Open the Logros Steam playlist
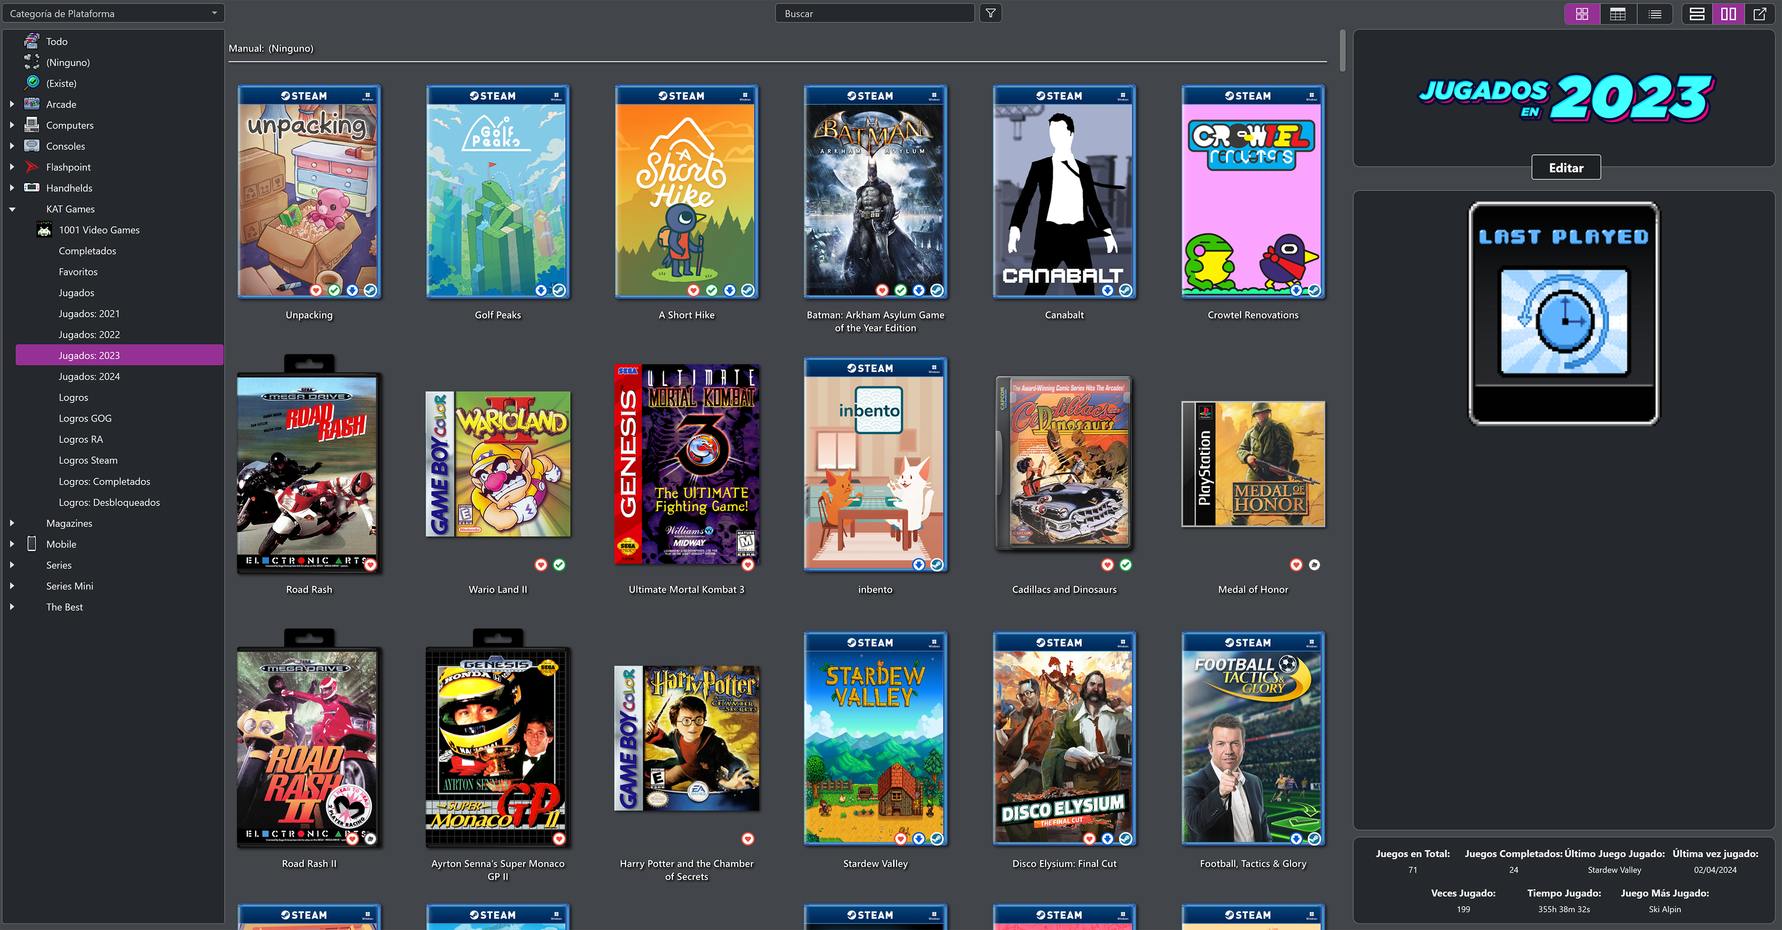 [x=88, y=460]
